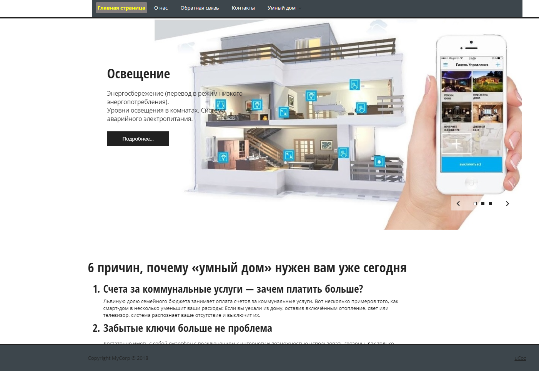The image size is (539, 371).
Task: Open the Контакты page in the navigation
Action: click(x=243, y=8)
